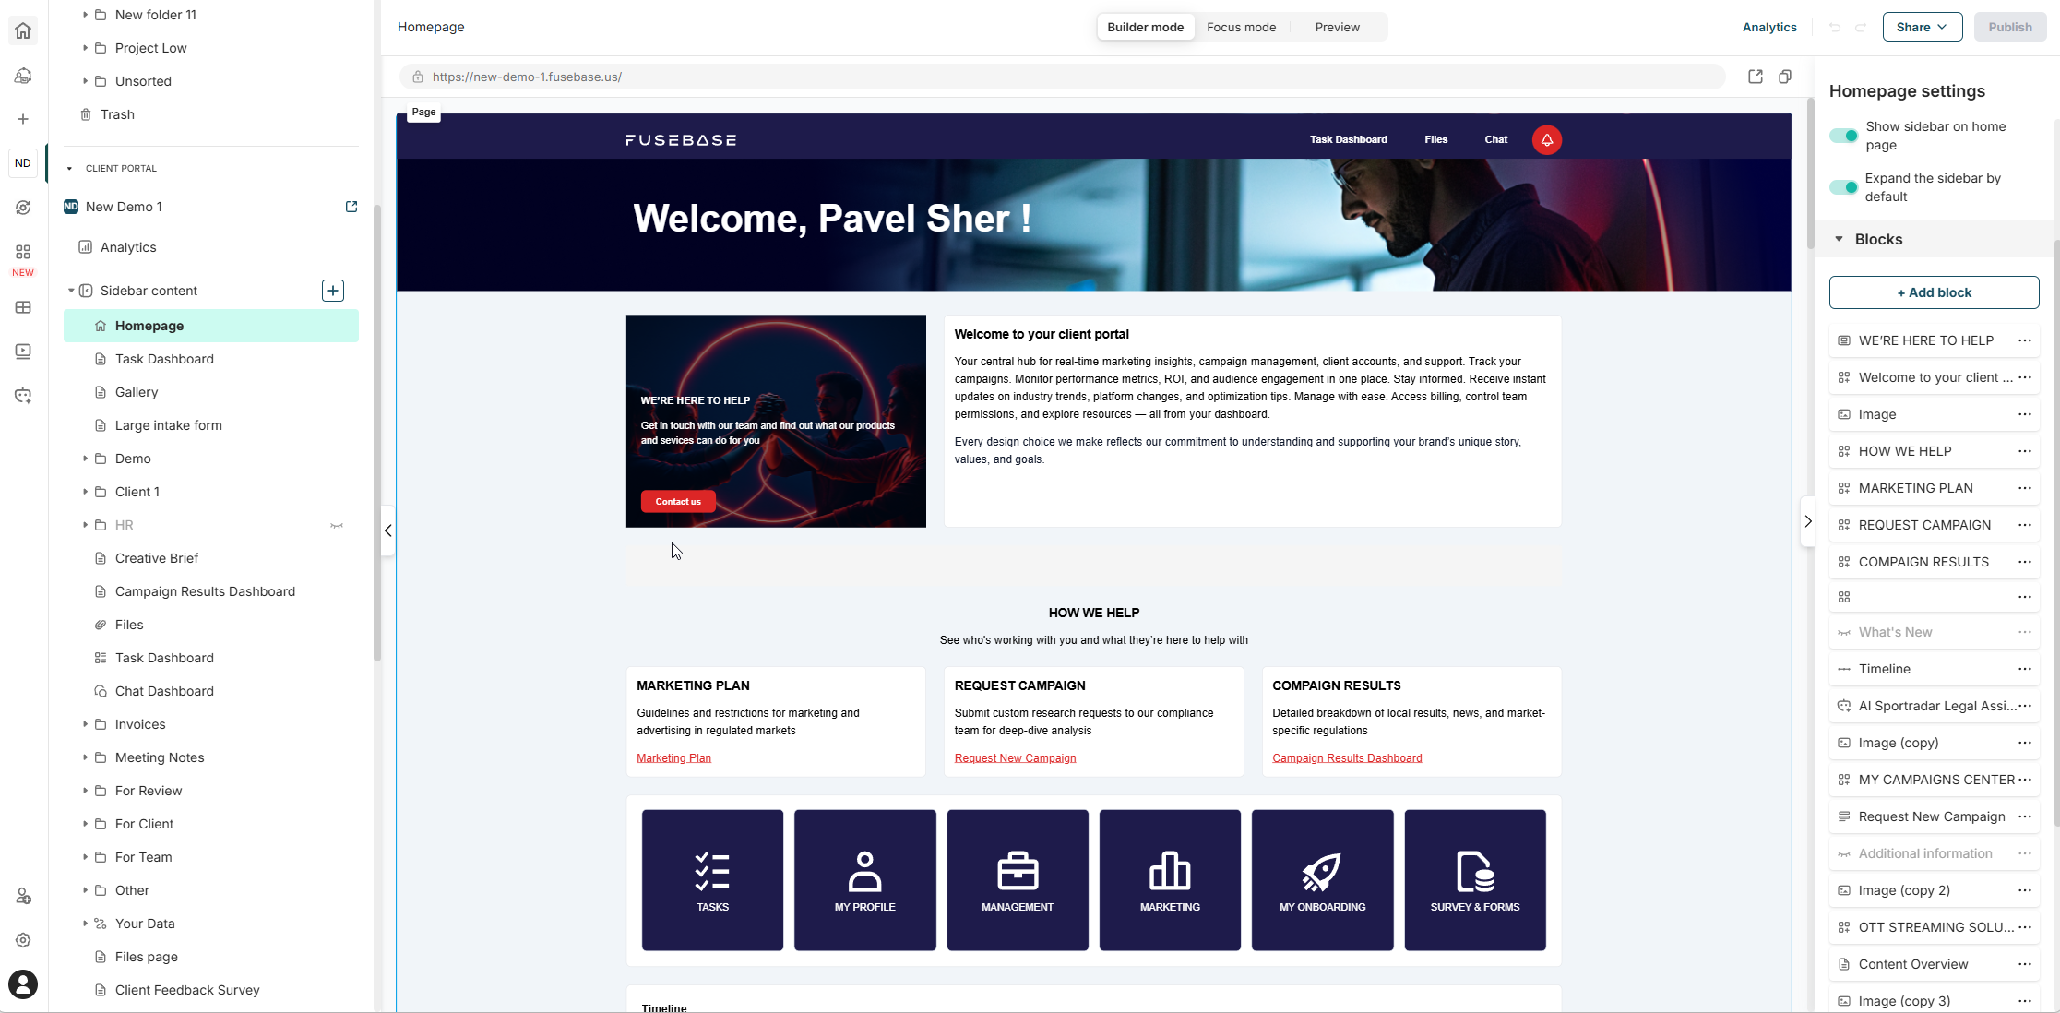The image size is (2060, 1013).
Task: Click the undo arrow icon
Action: pyautogui.click(x=1835, y=27)
